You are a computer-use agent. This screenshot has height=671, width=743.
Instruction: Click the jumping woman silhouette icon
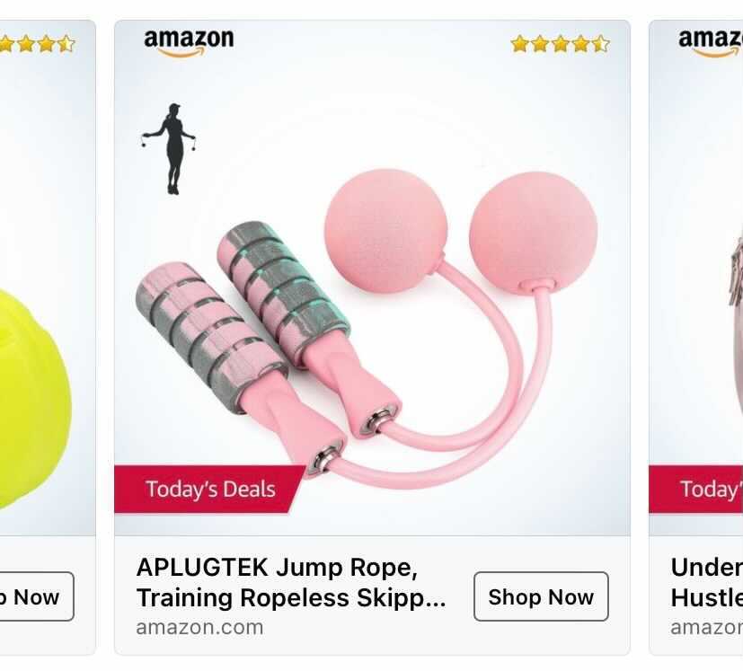point(170,149)
